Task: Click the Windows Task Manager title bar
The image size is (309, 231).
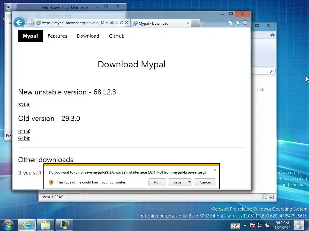Action: tap(65, 8)
